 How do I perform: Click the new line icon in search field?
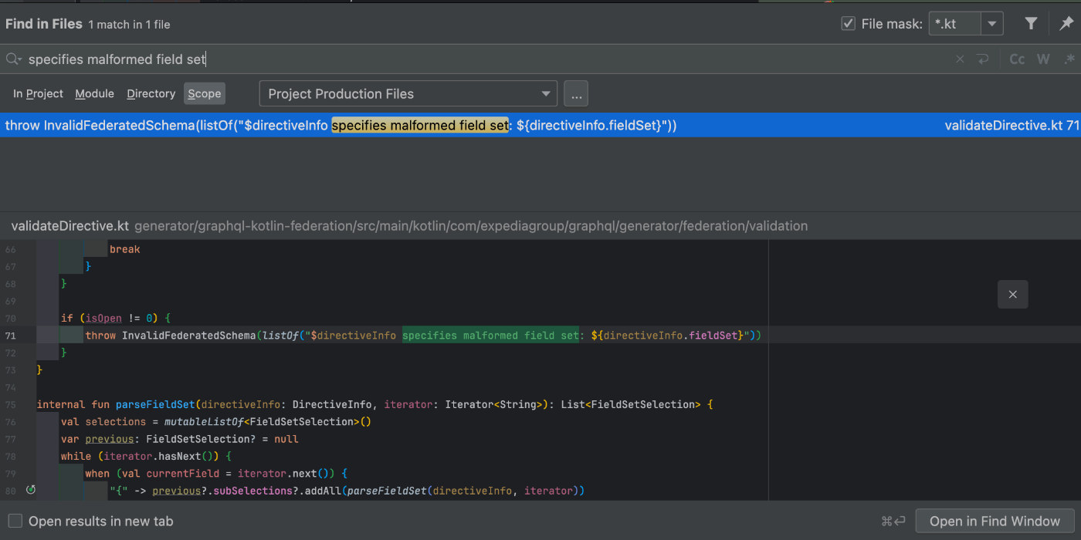coord(982,59)
